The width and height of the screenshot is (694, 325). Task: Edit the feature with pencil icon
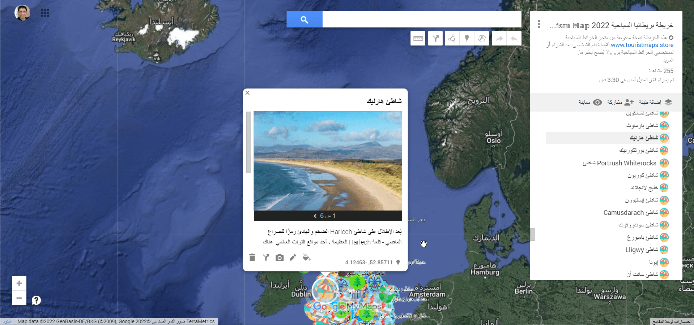coord(293,257)
